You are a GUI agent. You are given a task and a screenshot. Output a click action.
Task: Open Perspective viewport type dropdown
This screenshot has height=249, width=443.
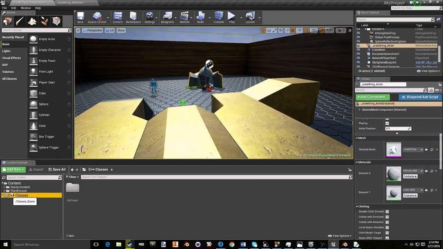tap(92, 30)
